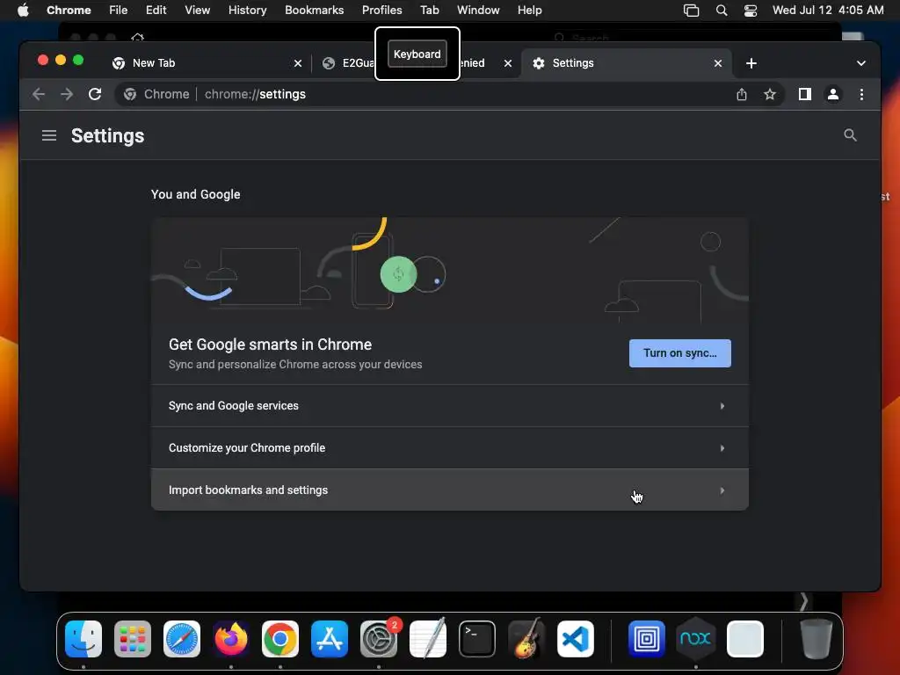Open the Bookmarks menu
The height and width of the screenshot is (675, 900).
[314, 10]
